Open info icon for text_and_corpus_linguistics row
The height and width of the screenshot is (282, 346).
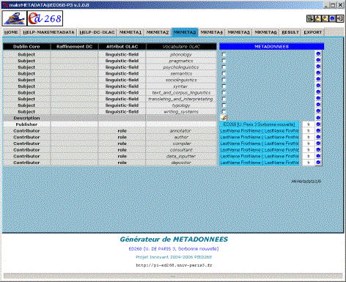(318, 92)
